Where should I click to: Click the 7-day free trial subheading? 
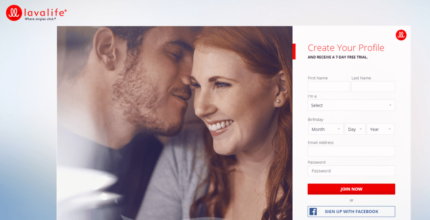pyautogui.click(x=338, y=58)
